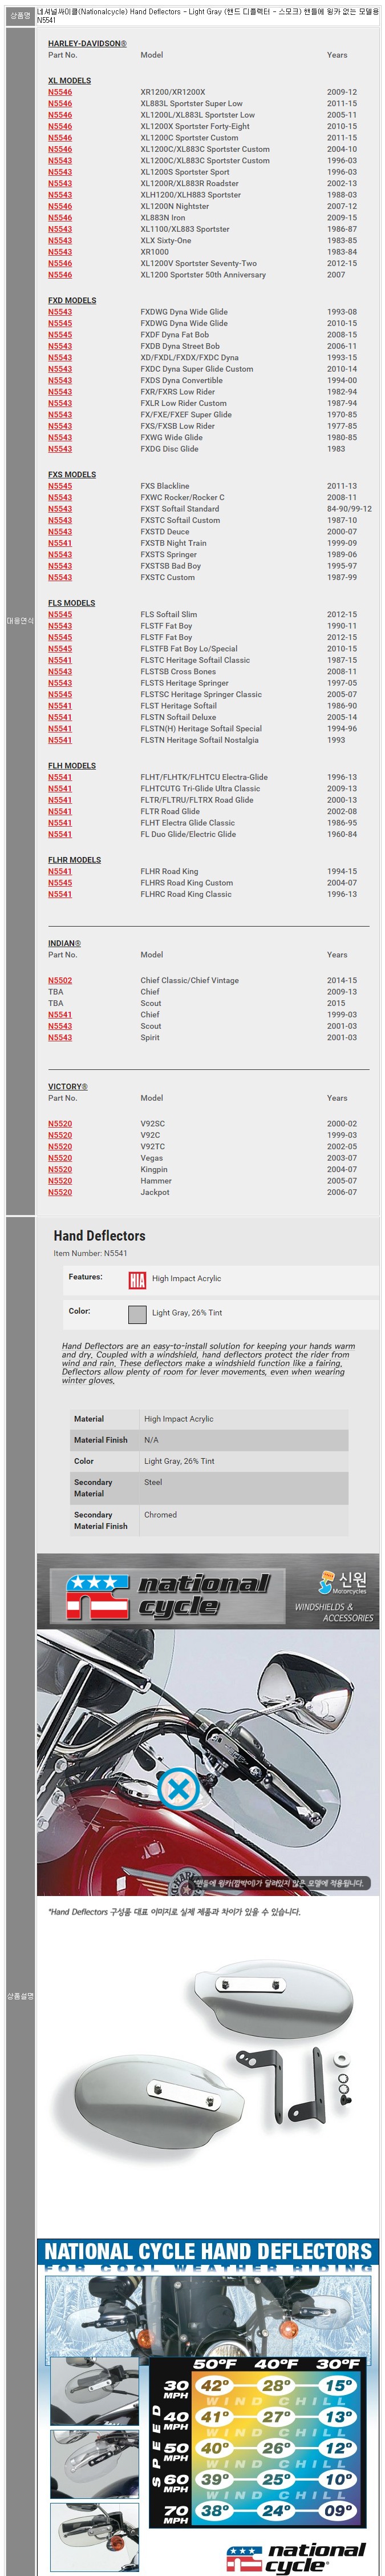385x2576 pixels.
Task: Open N5546 link for XL1200 Sportster 50th Anniversary
Action: [60, 274]
